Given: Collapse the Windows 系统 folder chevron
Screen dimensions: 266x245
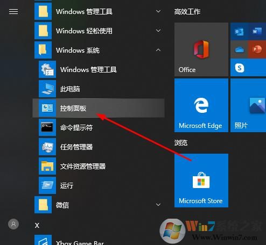Looking at the screenshot, I should [158, 50].
